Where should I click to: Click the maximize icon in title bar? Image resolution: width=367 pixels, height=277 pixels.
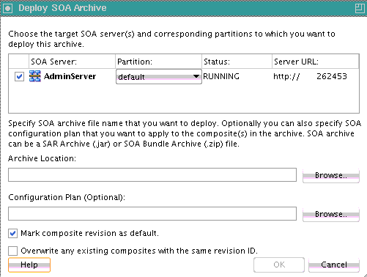[x=360, y=8]
